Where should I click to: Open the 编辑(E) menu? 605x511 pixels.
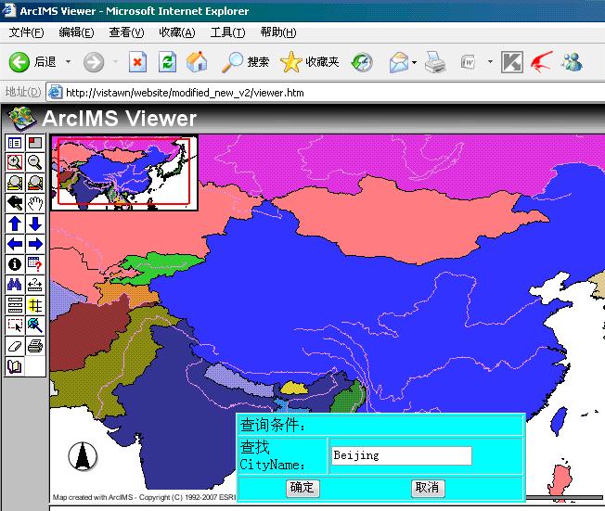pyautogui.click(x=76, y=32)
